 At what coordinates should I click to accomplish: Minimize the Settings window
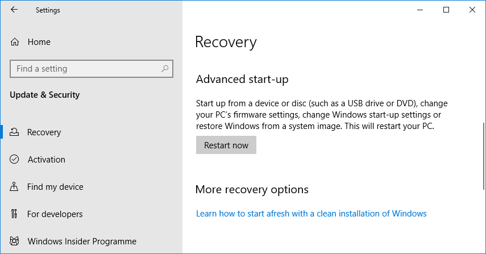pyautogui.click(x=420, y=10)
